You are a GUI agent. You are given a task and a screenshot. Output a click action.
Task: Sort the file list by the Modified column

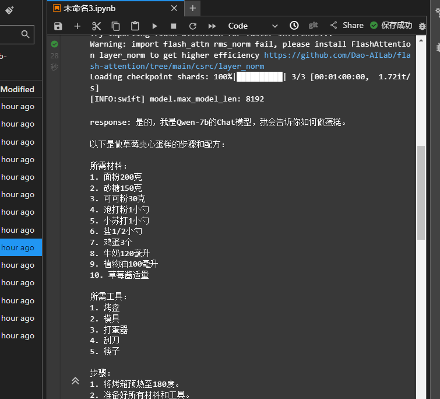[x=17, y=89]
